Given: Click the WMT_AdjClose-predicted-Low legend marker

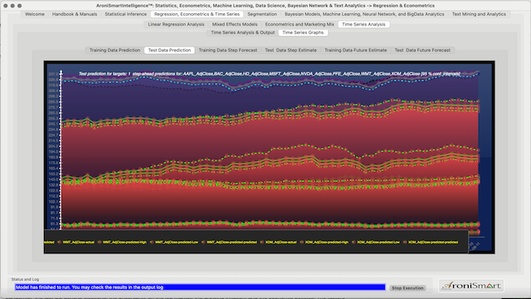Looking at the screenshot, I should pyautogui.click(x=152, y=242).
